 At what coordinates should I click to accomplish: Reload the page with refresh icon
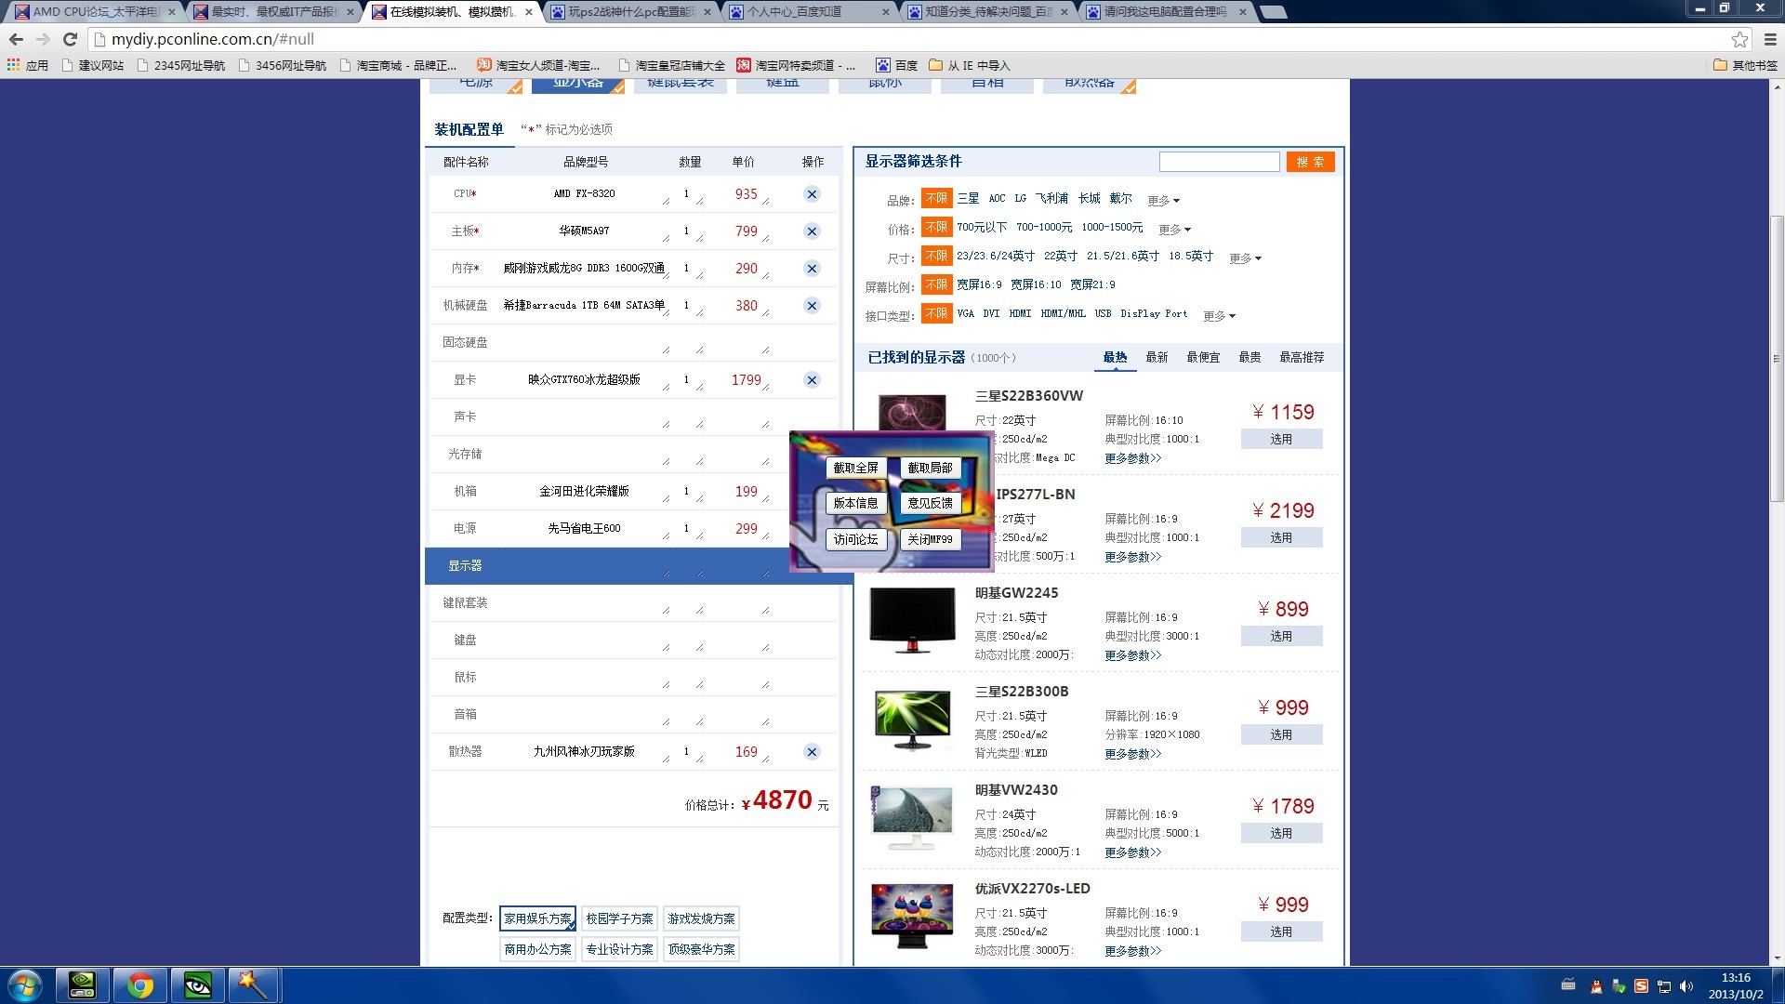(70, 39)
